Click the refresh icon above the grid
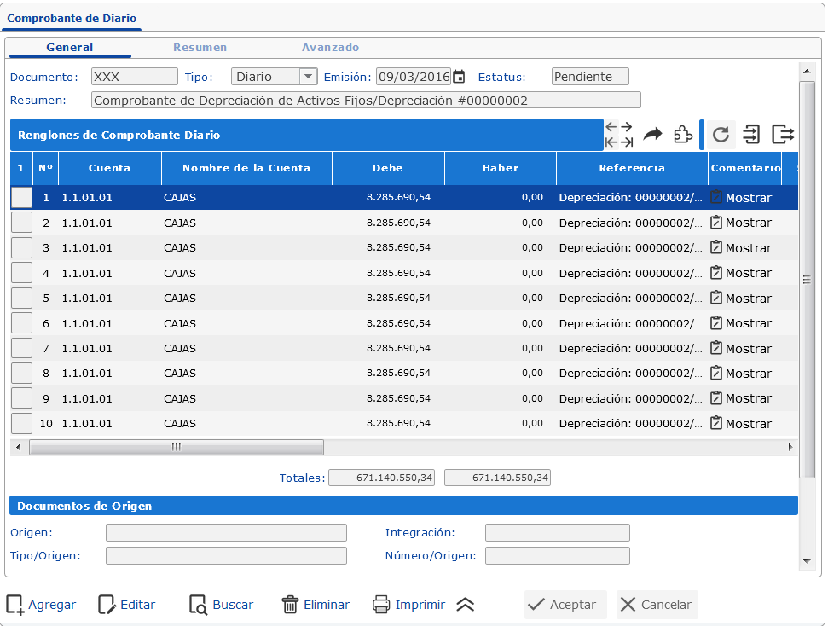The height and width of the screenshot is (626, 828). [721, 135]
